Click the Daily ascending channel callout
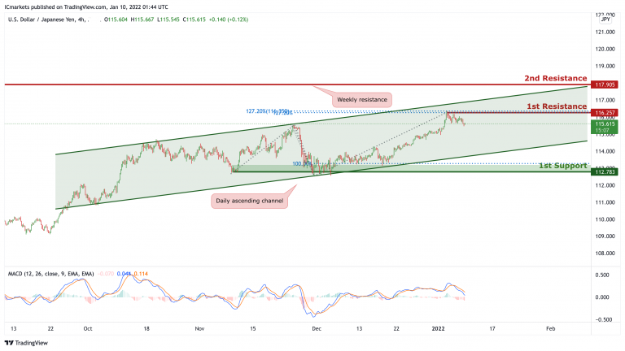This screenshot has height=351, width=625. [x=250, y=201]
